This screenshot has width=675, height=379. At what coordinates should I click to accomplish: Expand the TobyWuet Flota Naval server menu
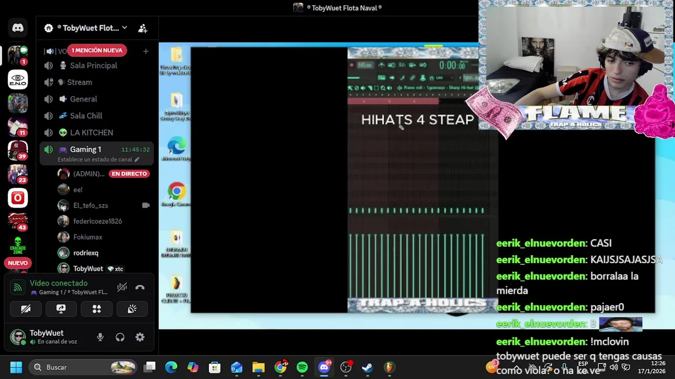click(x=92, y=28)
